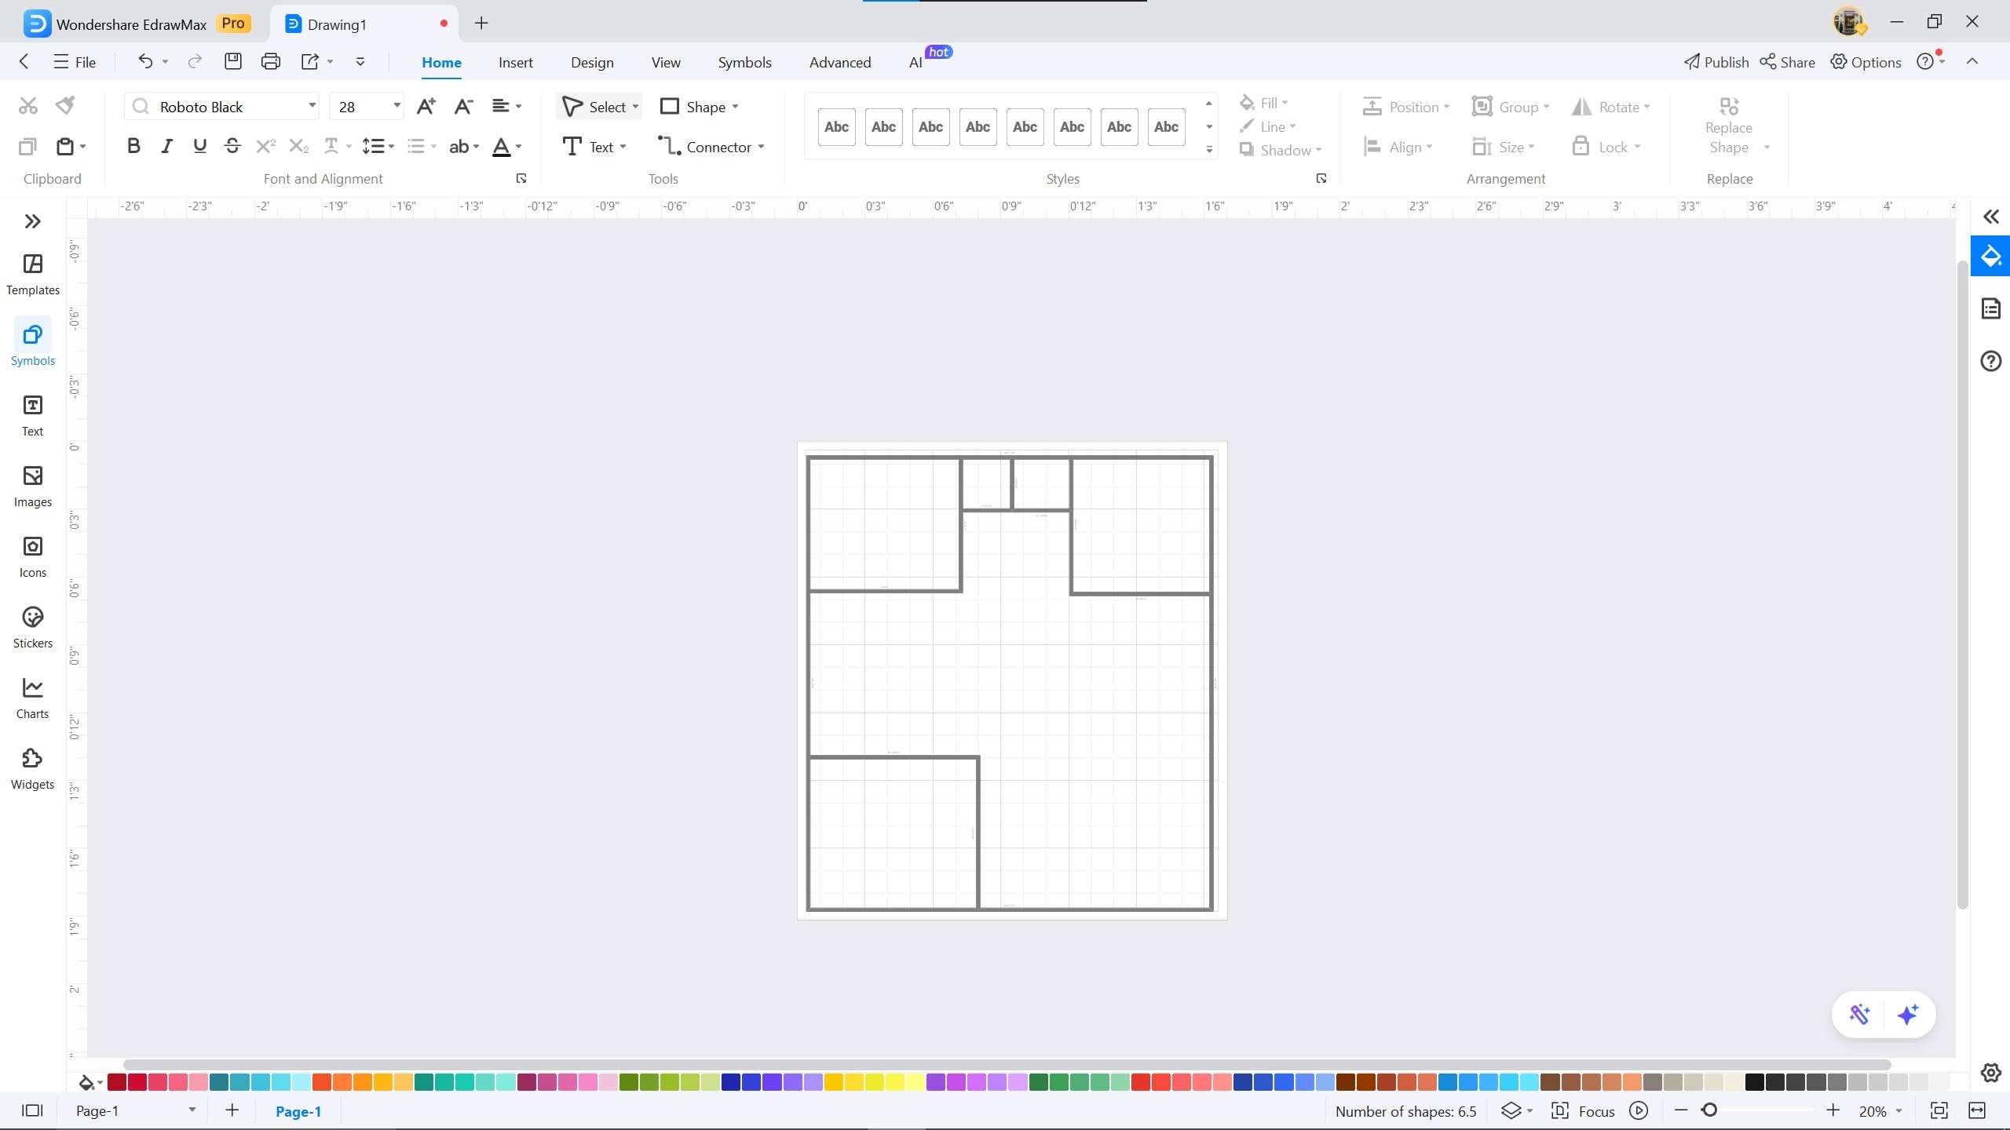Select the Connector tool
Screen dimensions: 2010x1130
tap(709, 146)
